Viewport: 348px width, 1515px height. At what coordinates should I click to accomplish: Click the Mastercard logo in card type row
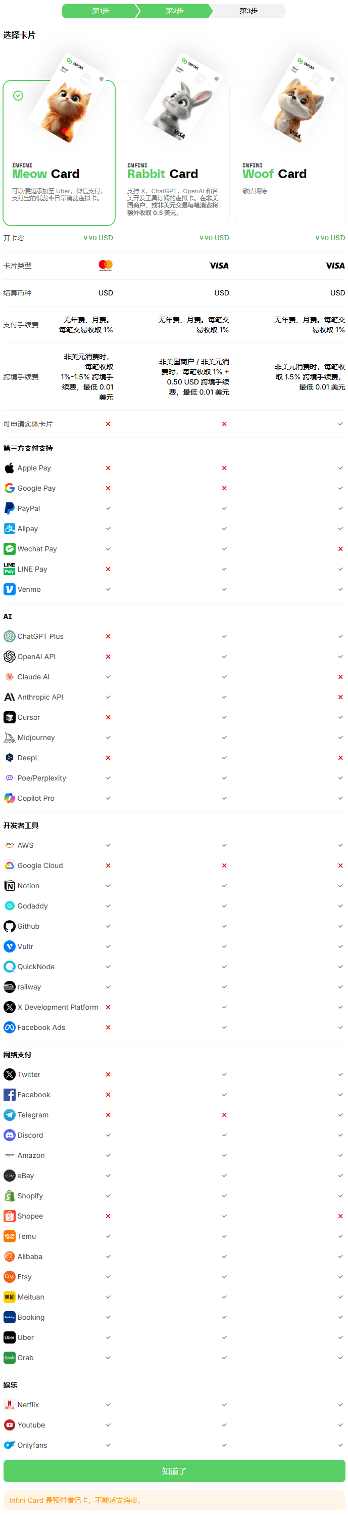click(106, 265)
